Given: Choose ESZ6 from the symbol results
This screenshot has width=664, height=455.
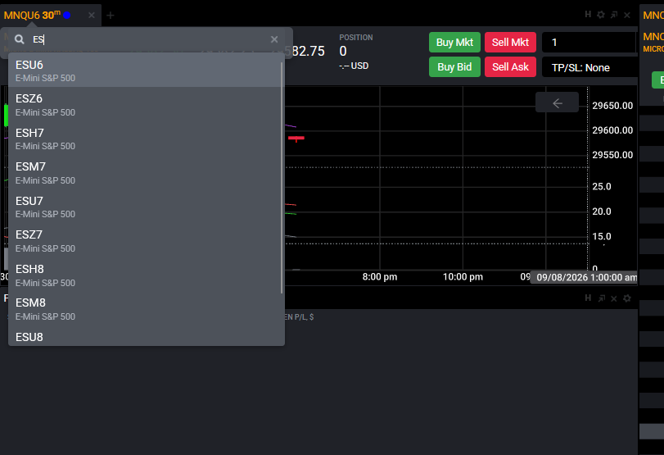Looking at the screenshot, I should [144, 104].
